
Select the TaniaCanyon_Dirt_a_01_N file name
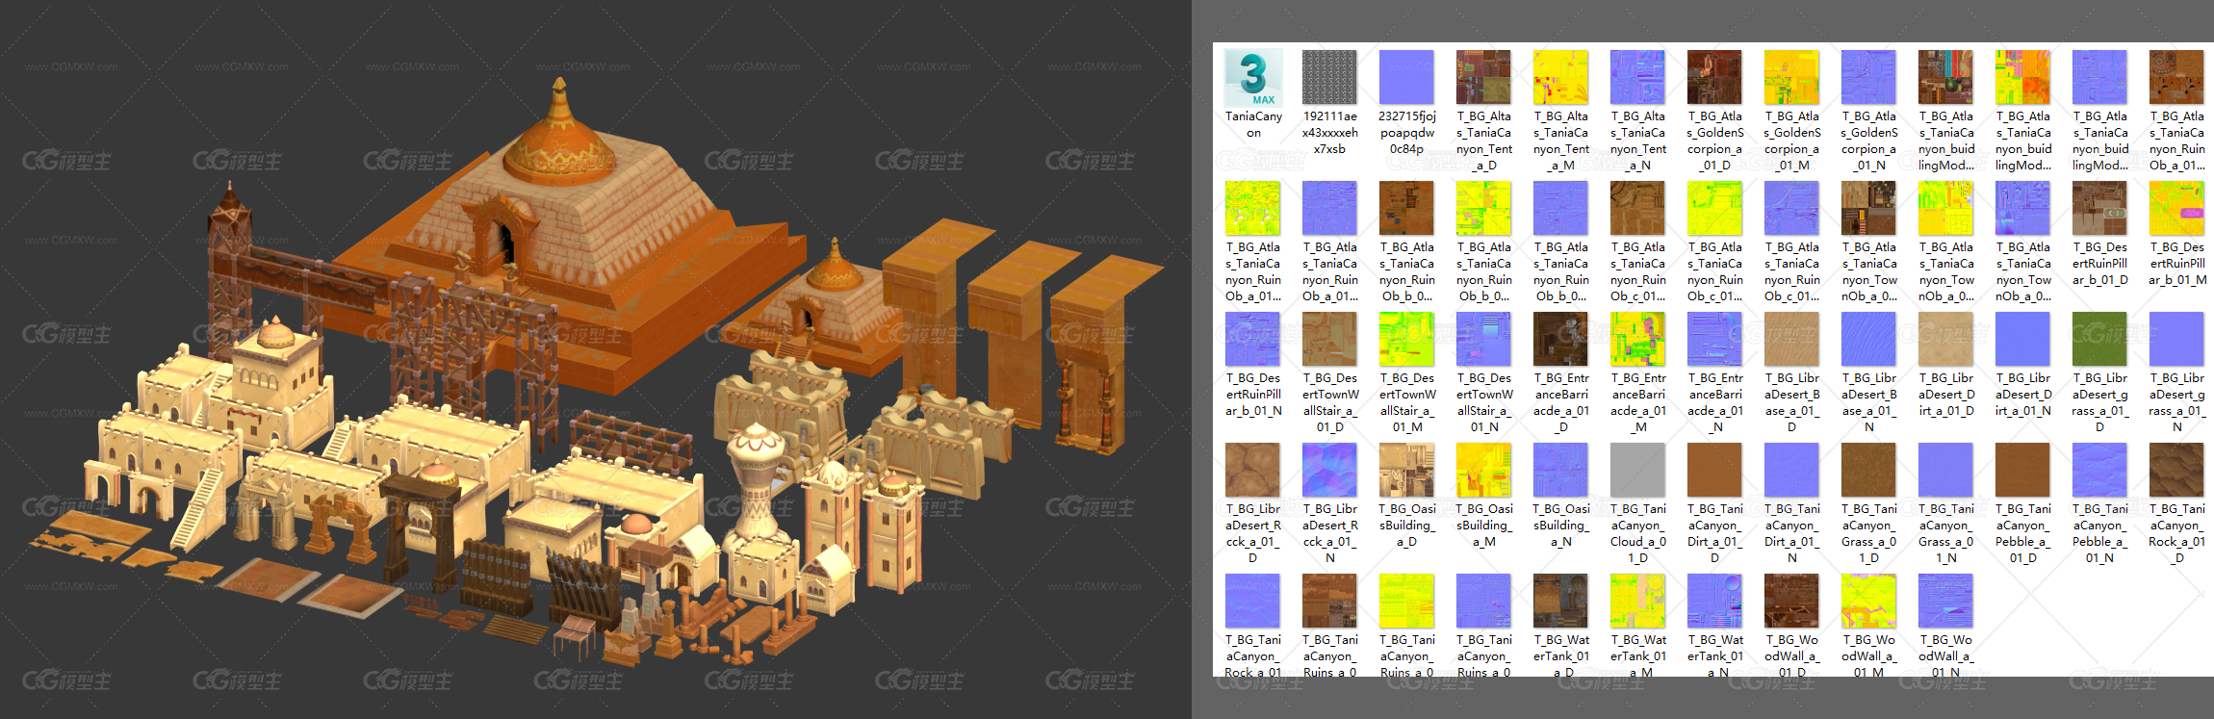coord(1791,533)
